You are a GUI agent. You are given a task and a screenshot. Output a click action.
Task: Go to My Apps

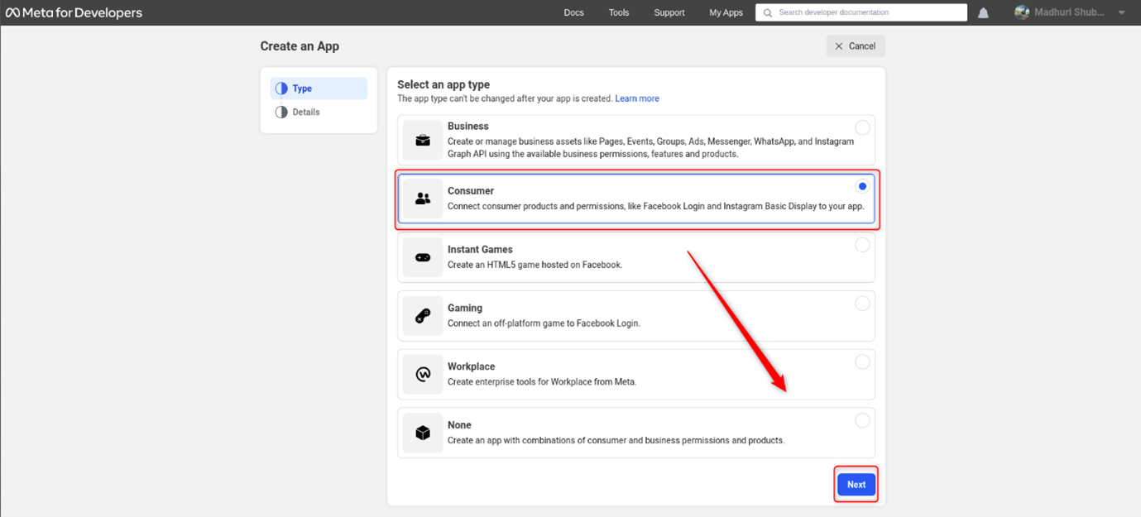click(x=726, y=12)
